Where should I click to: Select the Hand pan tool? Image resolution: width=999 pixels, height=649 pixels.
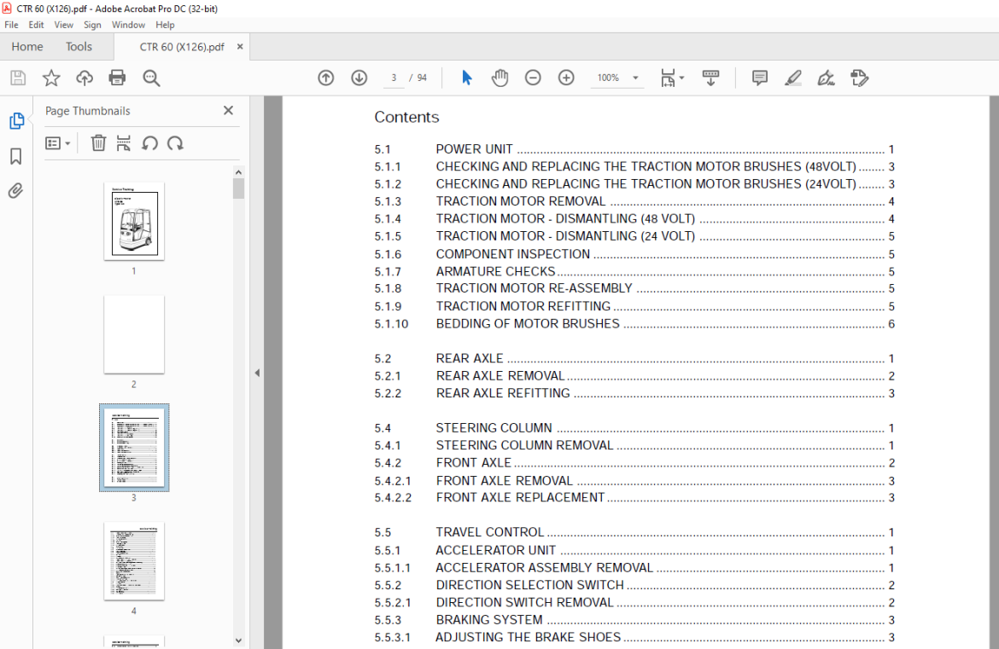point(499,78)
